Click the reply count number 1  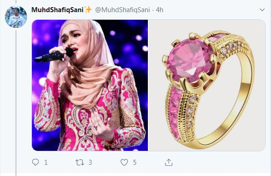coord(46,163)
